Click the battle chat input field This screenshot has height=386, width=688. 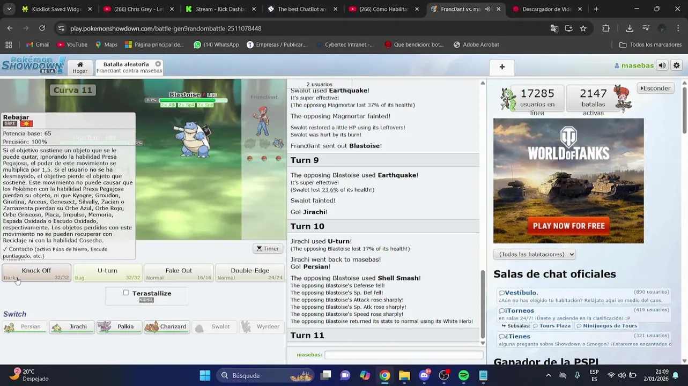coord(404,355)
